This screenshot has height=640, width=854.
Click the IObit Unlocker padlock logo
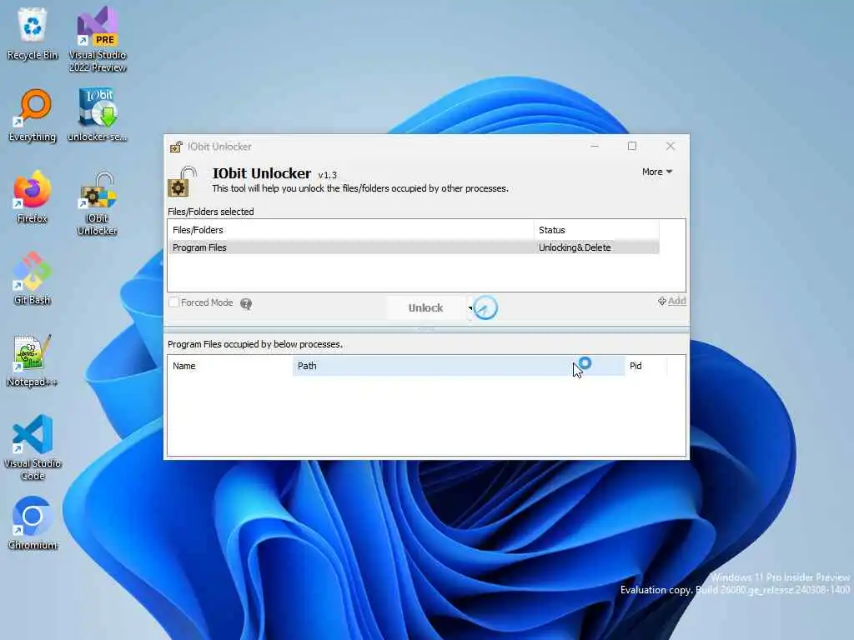click(182, 182)
